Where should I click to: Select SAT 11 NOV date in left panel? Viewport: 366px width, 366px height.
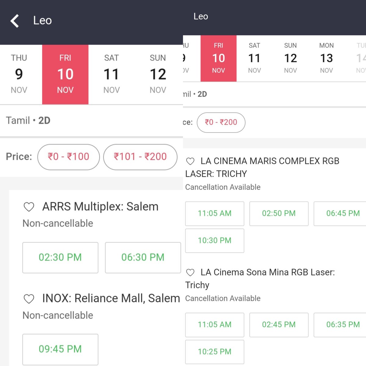[112, 74]
